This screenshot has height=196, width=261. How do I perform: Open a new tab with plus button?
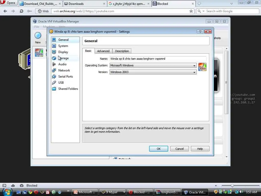199,4
